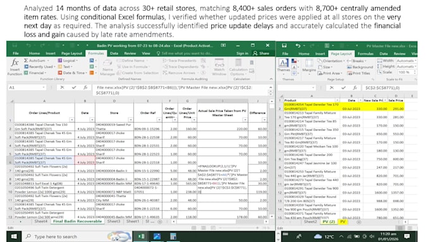Open Breaks menu
This screenshot has height=242, width=430.
pos(357,61)
